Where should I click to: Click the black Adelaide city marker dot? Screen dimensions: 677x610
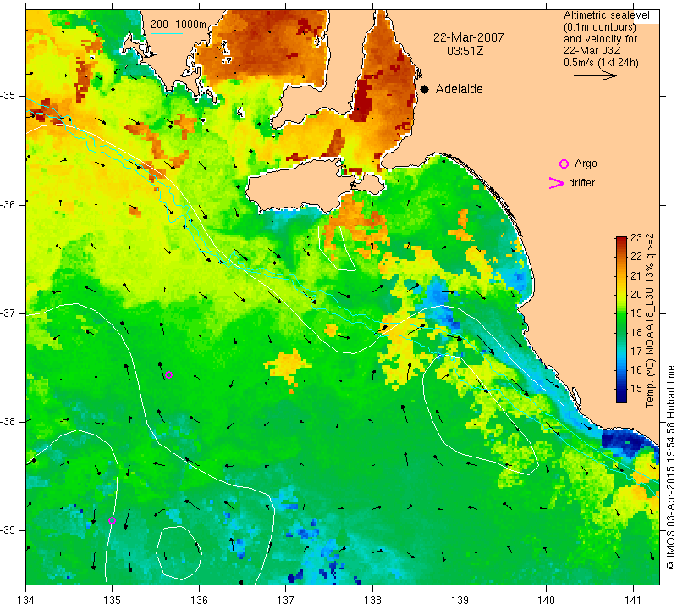coord(425,89)
